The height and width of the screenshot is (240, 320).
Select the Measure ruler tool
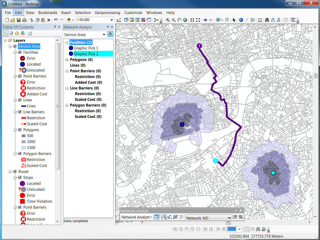coord(260,20)
